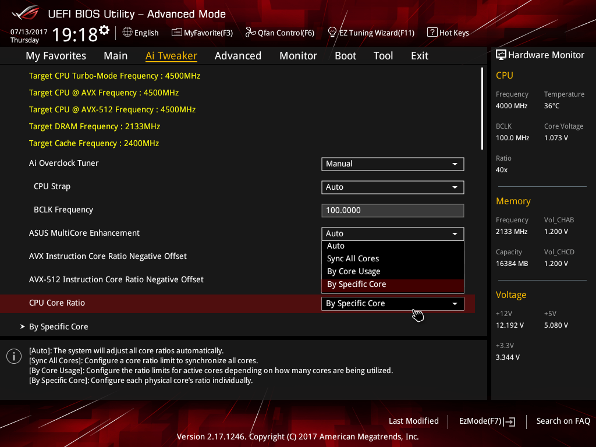Select AVX-512 Instruction Core Ratio Negative Offset
The image size is (596, 447).
pos(116,280)
